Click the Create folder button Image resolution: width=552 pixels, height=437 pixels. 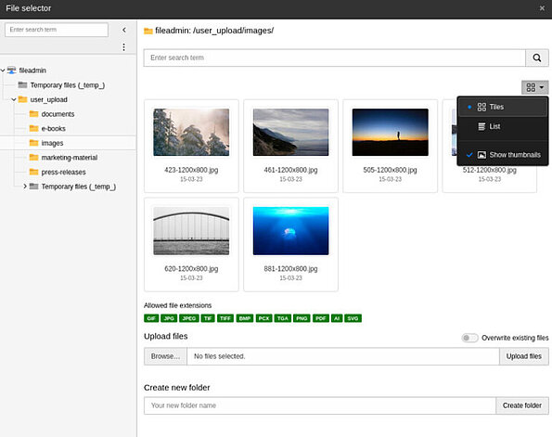point(522,405)
